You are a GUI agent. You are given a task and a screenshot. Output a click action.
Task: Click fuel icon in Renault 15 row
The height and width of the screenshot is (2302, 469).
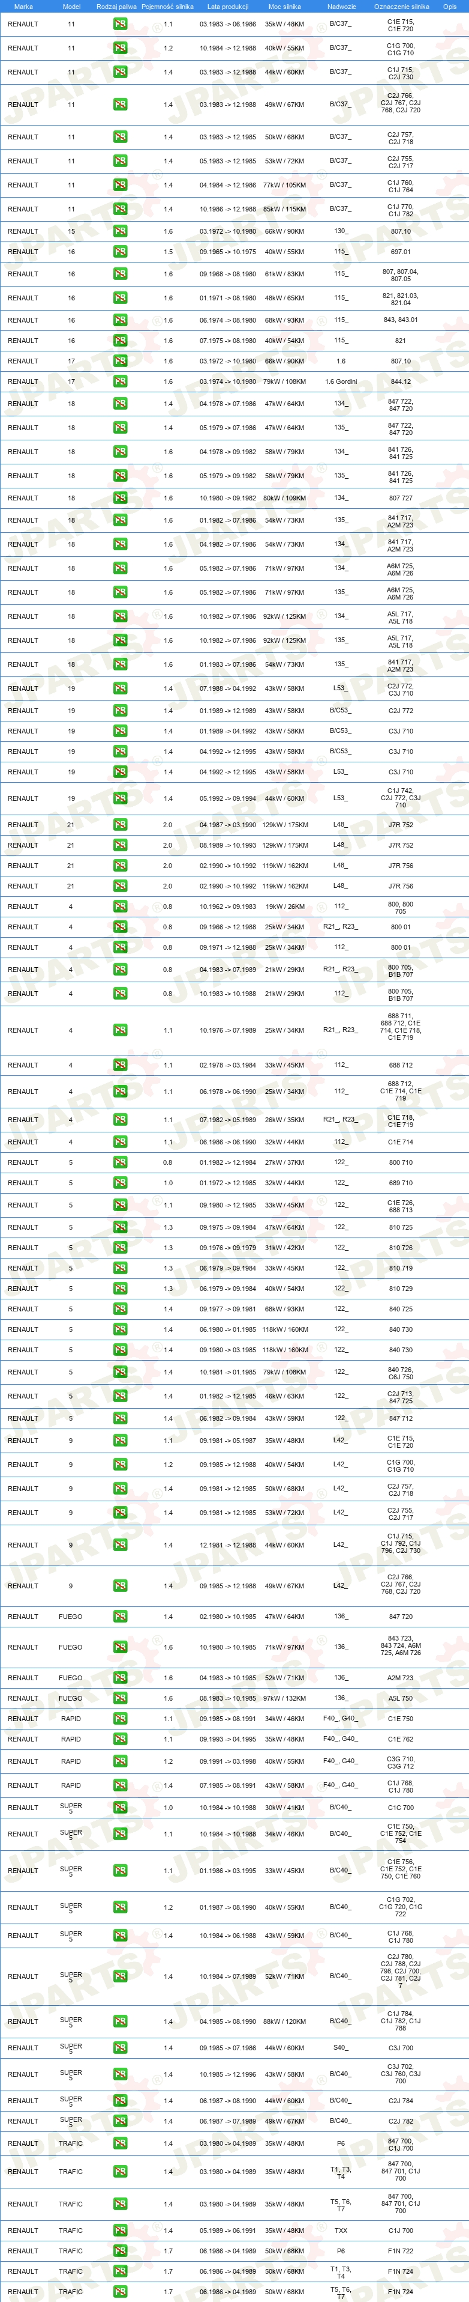click(x=119, y=231)
